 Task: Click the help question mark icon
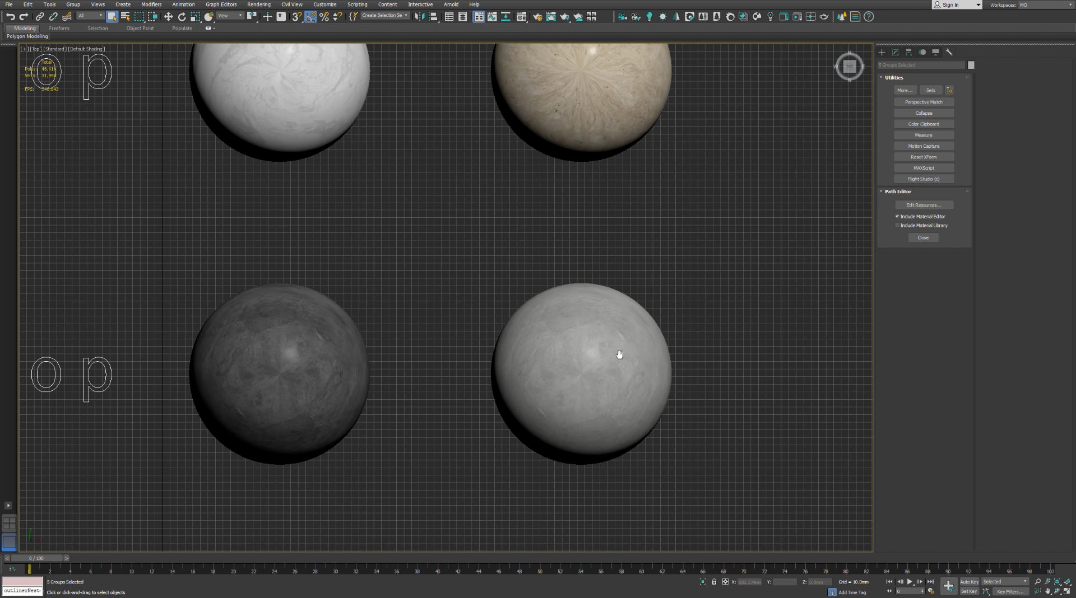(869, 17)
